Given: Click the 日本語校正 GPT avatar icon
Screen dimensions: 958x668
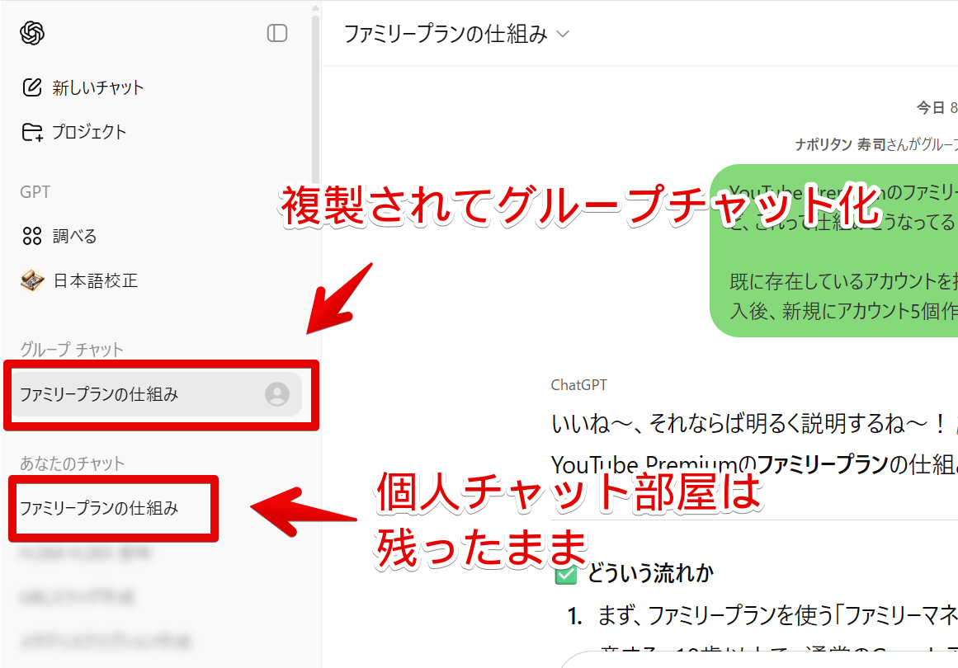Looking at the screenshot, I should [31, 279].
